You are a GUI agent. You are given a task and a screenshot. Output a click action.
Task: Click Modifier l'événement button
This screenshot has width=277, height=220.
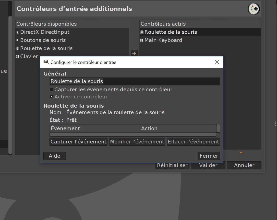tap(137, 142)
